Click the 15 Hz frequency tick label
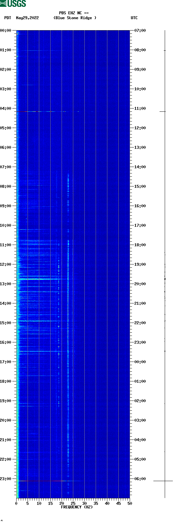This screenshot has height=524, width=179. click(x=50, y=504)
